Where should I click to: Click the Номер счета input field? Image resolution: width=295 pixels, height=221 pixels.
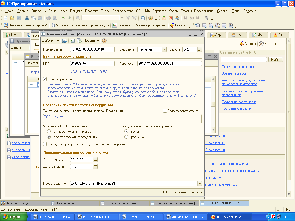click(x=92, y=49)
